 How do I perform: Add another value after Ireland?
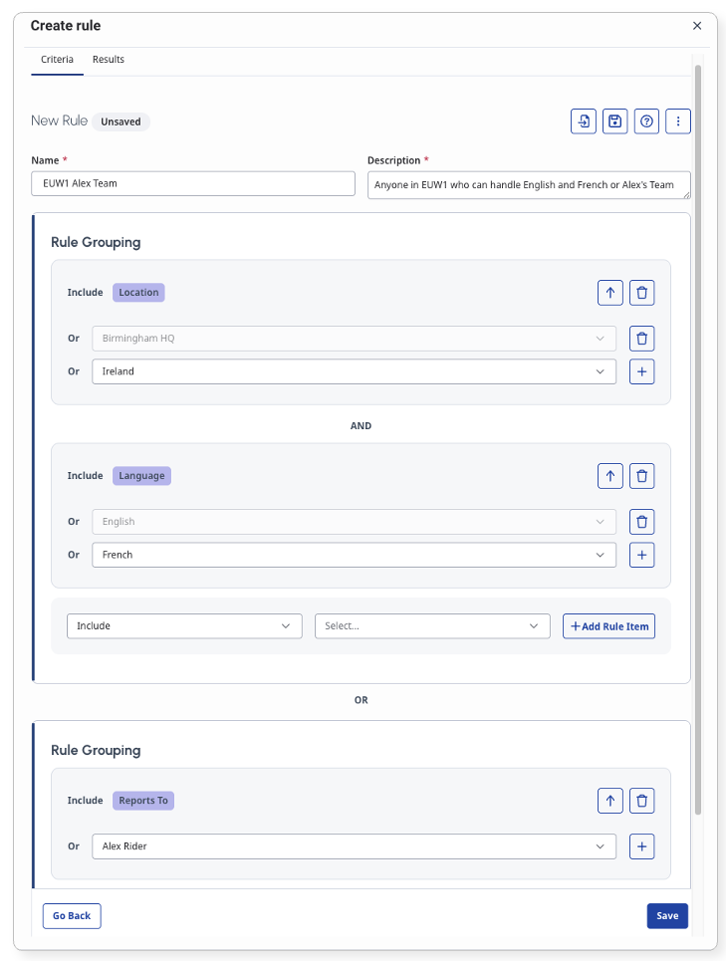pos(642,371)
